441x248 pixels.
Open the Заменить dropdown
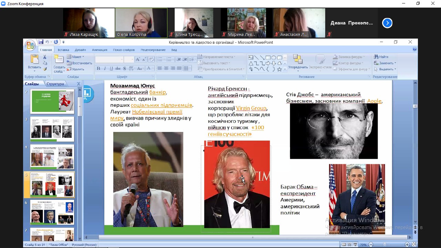tap(385, 63)
